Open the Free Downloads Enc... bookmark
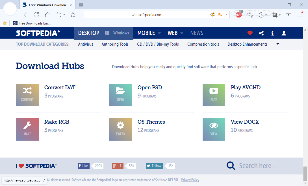The width and height of the screenshot is (308, 186). 32,23
